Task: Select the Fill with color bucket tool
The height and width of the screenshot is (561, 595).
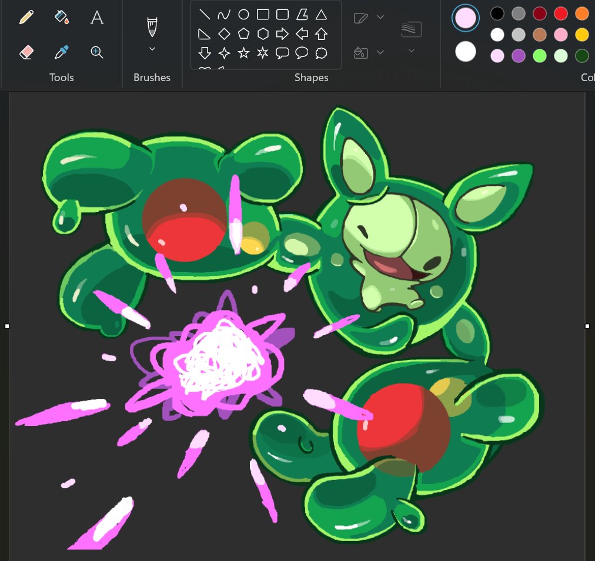Action: point(62,18)
